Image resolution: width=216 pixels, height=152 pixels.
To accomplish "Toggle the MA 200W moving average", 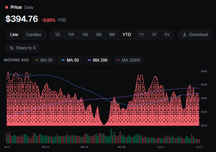I will click(x=128, y=60).
